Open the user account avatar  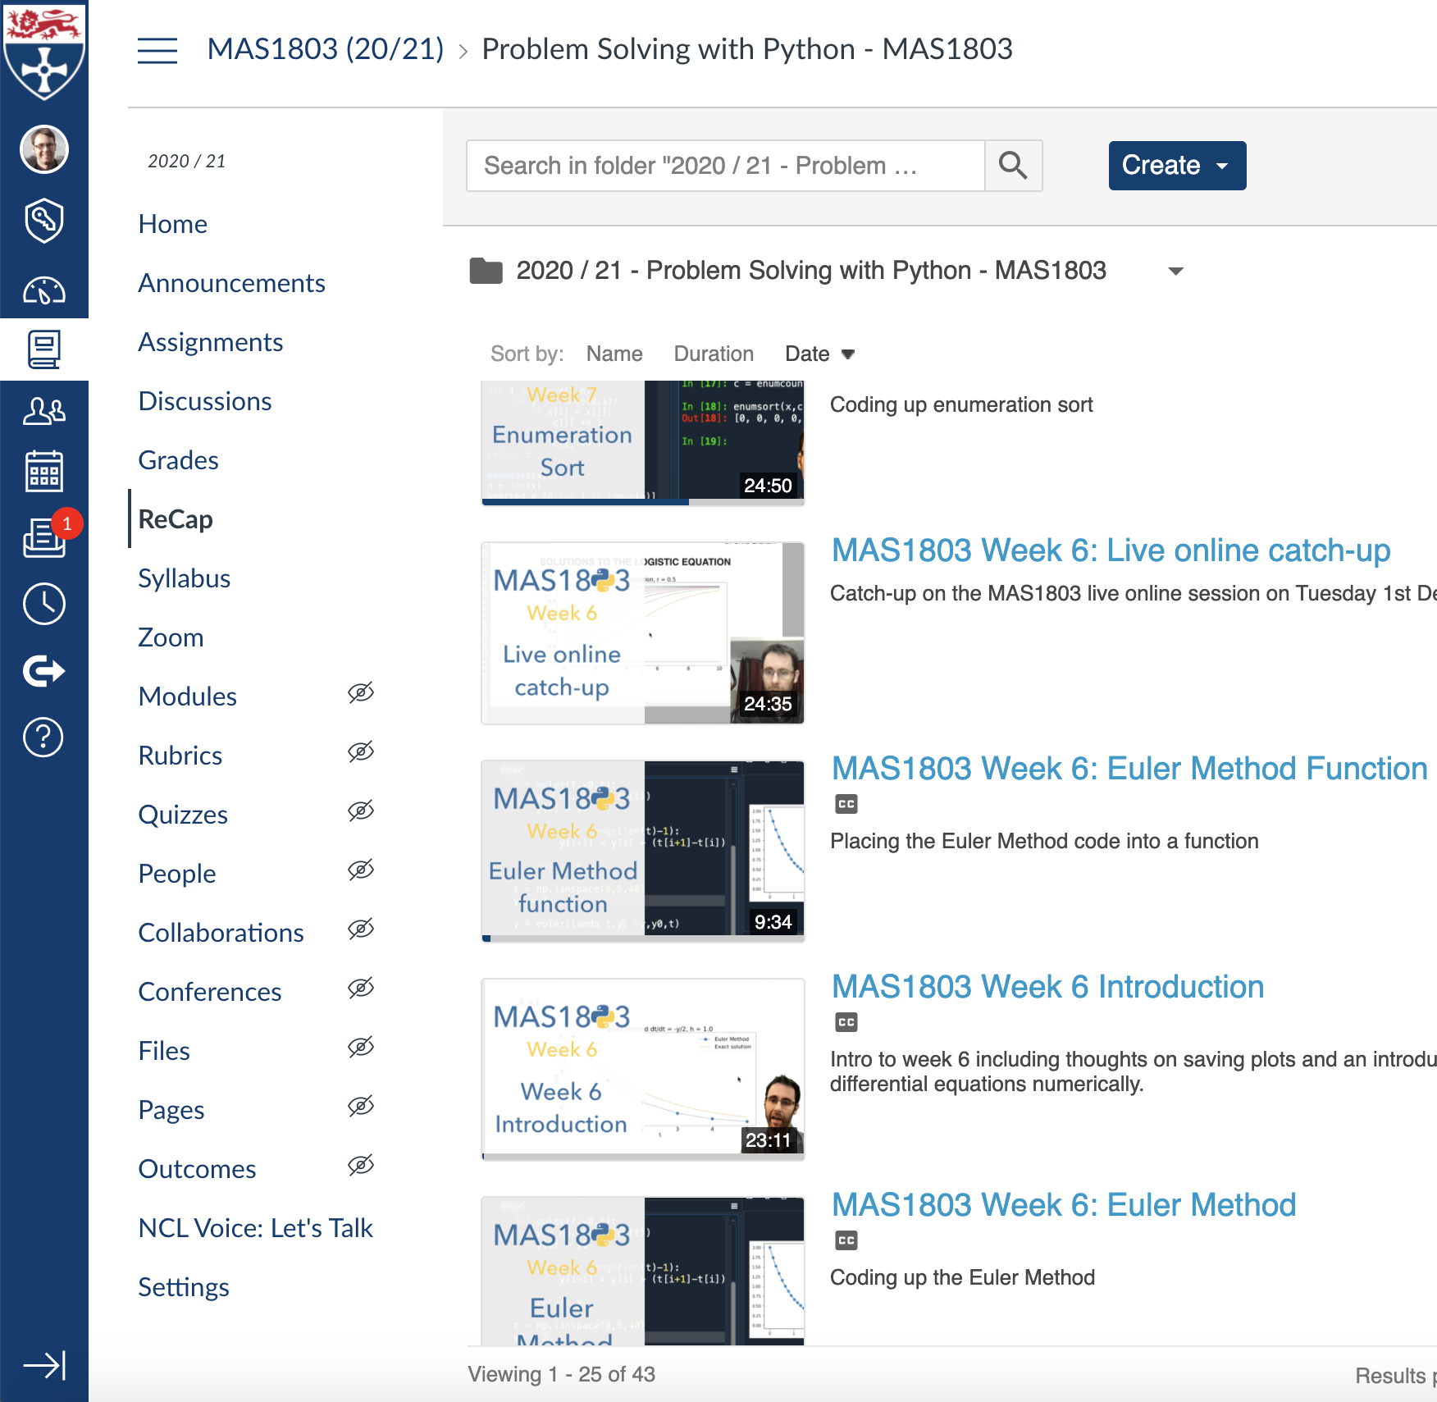point(43,150)
